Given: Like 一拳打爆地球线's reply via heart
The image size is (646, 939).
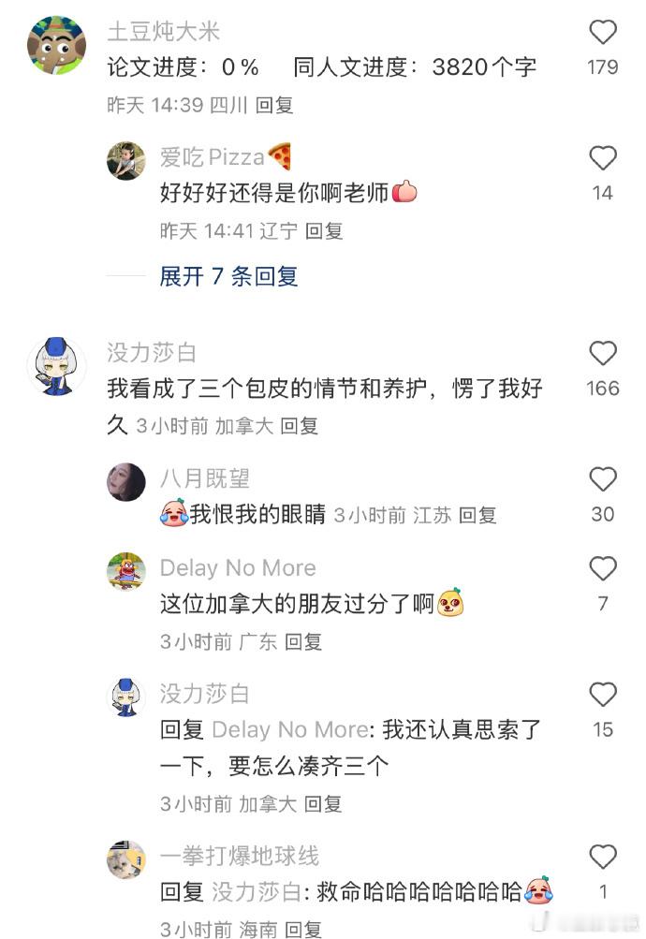Looking at the screenshot, I should (602, 857).
